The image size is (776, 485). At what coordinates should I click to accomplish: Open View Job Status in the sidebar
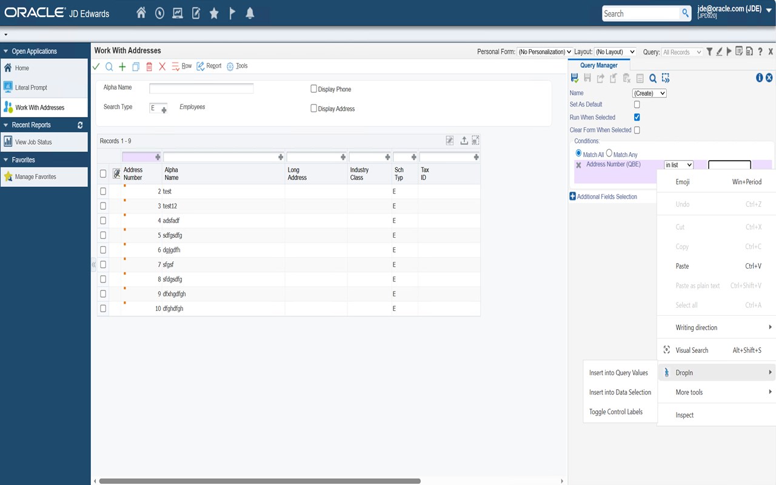click(44, 142)
